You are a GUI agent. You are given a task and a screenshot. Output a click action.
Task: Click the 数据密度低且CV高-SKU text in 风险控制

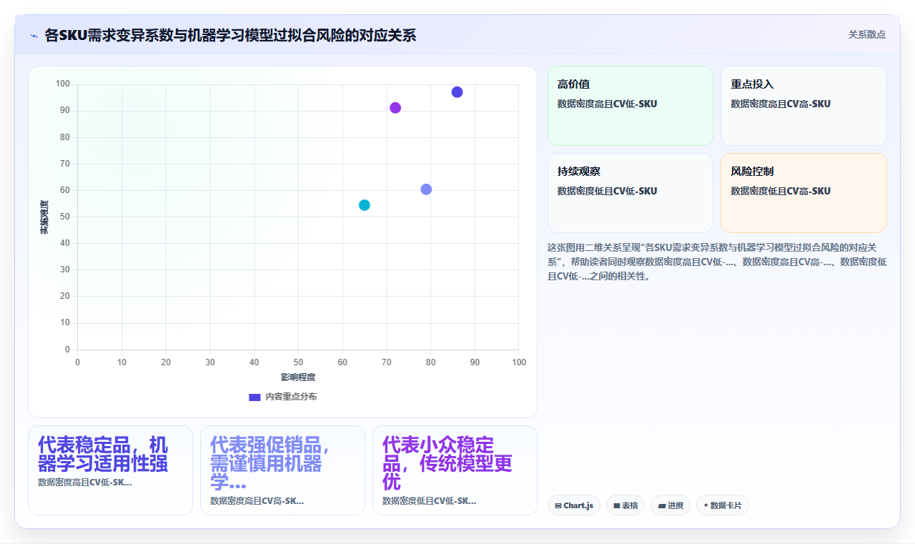[781, 191]
